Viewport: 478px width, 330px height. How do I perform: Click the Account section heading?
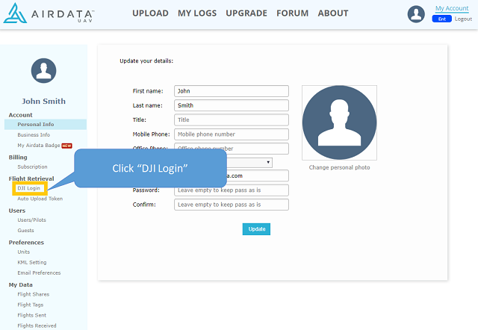click(x=20, y=115)
